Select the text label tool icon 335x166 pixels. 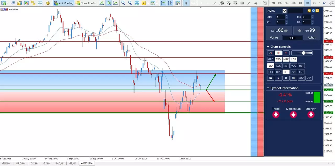click(x=265, y=3)
